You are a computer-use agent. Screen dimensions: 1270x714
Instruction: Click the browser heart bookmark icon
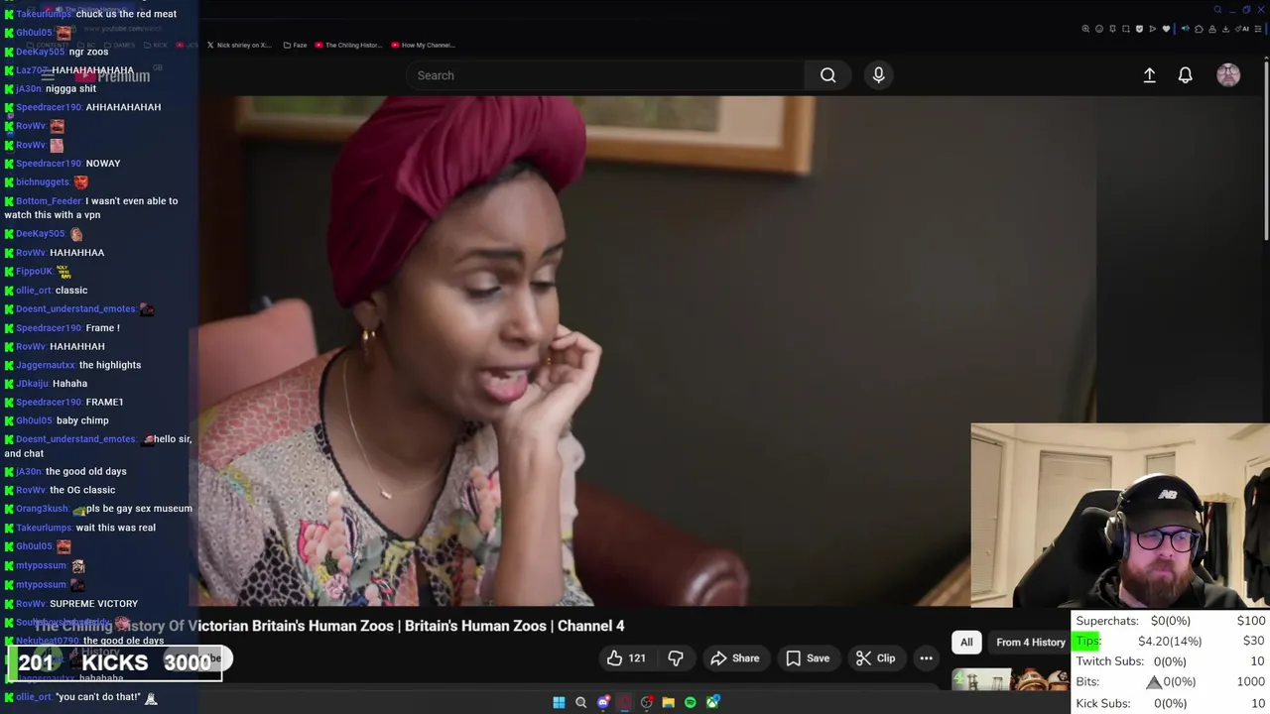click(1166, 29)
